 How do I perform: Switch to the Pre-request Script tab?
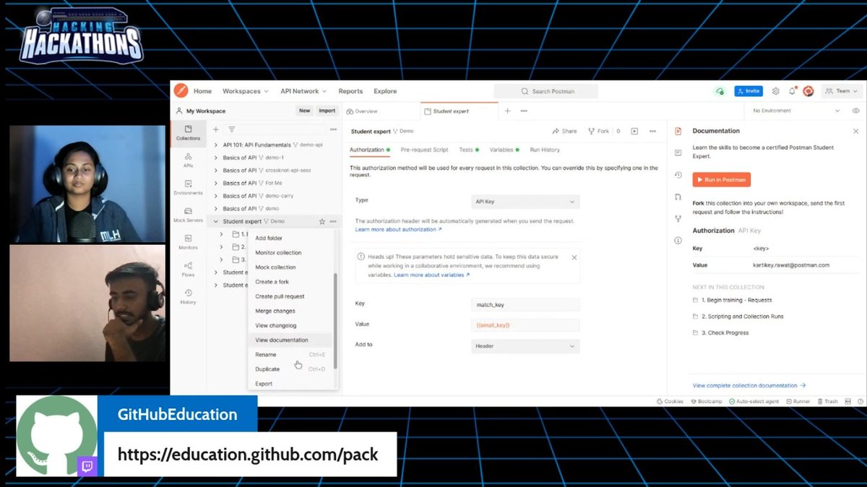[424, 150]
